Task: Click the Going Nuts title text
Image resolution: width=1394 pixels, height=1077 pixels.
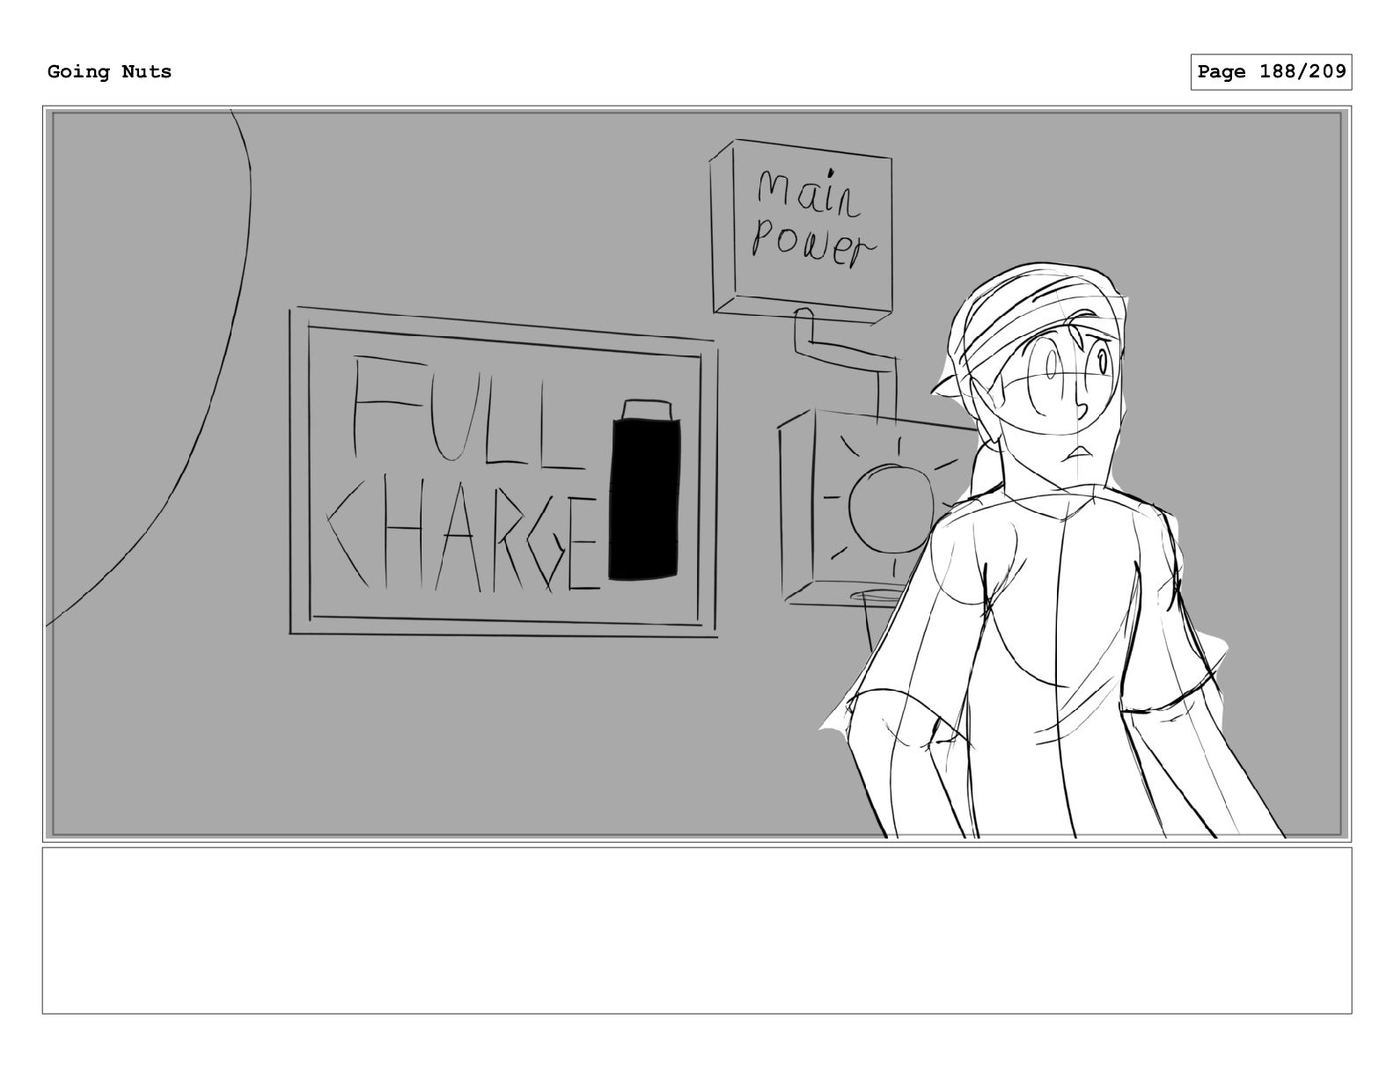Action: [x=109, y=71]
